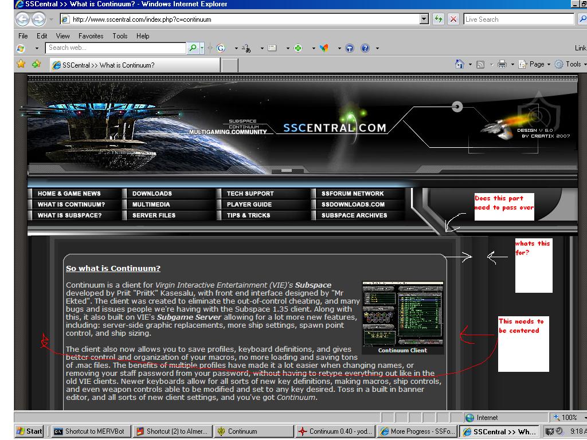This screenshot has height=440, width=587.
Task: Open the Recent Pages arrow beside Forward
Action: click(51, 19)
